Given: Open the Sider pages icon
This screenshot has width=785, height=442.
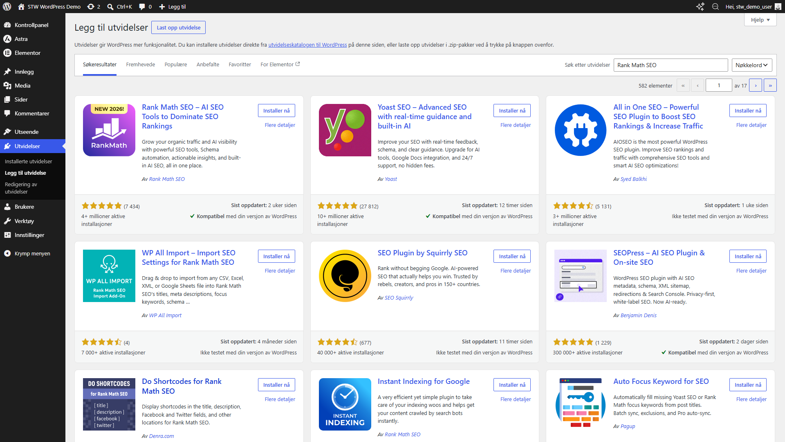Looking at the screenshot, I should 7,99.
